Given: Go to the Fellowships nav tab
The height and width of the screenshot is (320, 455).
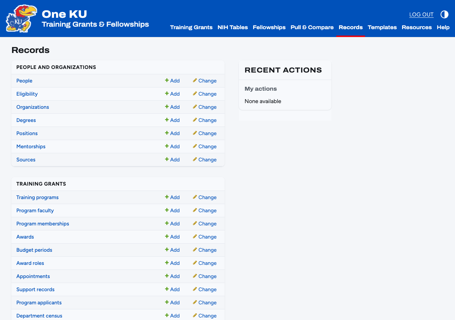Looking at the screenshot, I should point(269,27).
